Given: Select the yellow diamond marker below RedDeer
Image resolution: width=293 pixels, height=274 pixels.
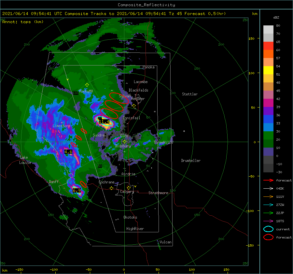Looking at the screenshot, I should [134, 106].
